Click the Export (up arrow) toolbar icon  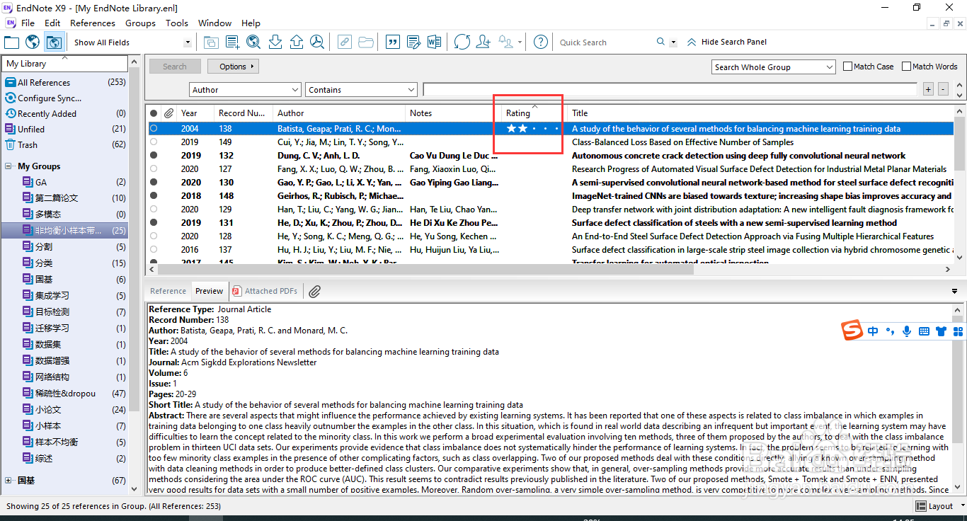coord(297,42)
